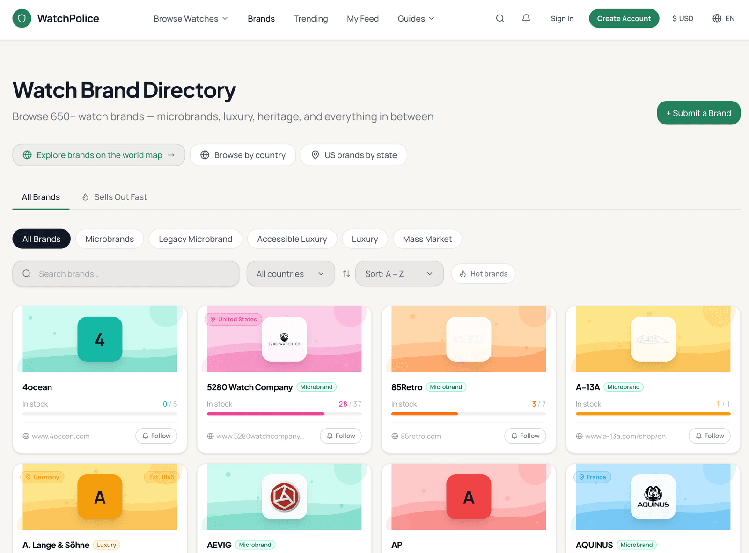This screenshot has height=553, width=749.
Task: Switch to the Sells Out Fast tab
Action: pyautogui.click(x=114, y=197)
